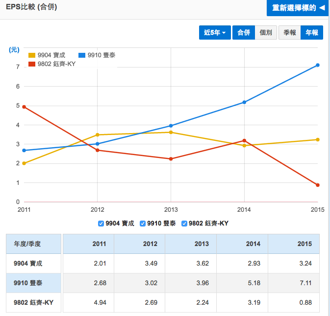This screenshot has width=330, height=316.
Task: Click the red 2011 data point at 4.94
Action: 24,107
